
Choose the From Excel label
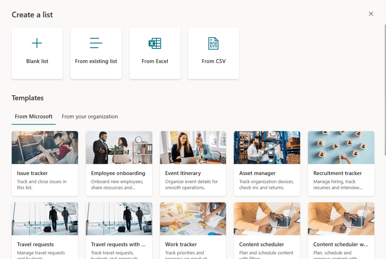(155, 61)
